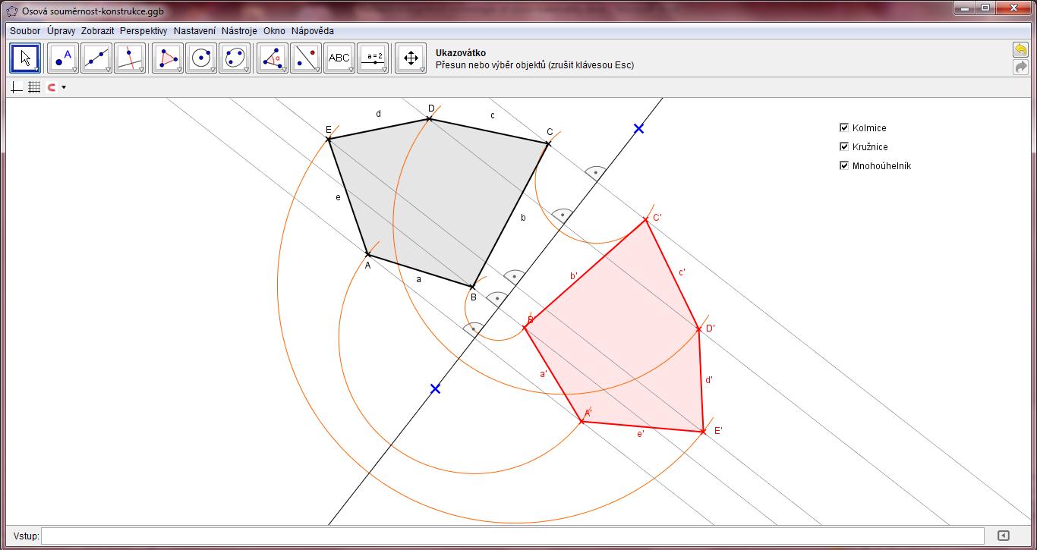Screen dimensions: 1037x550
Task: Select the Angle measurement tool
Action: tap(273, 58)
